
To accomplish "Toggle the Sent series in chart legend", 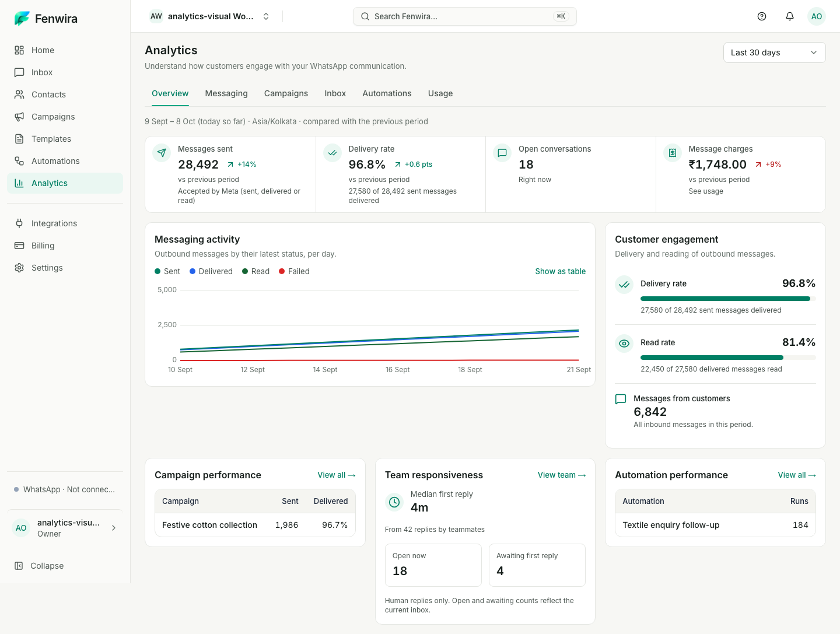I will click(167, 271).
